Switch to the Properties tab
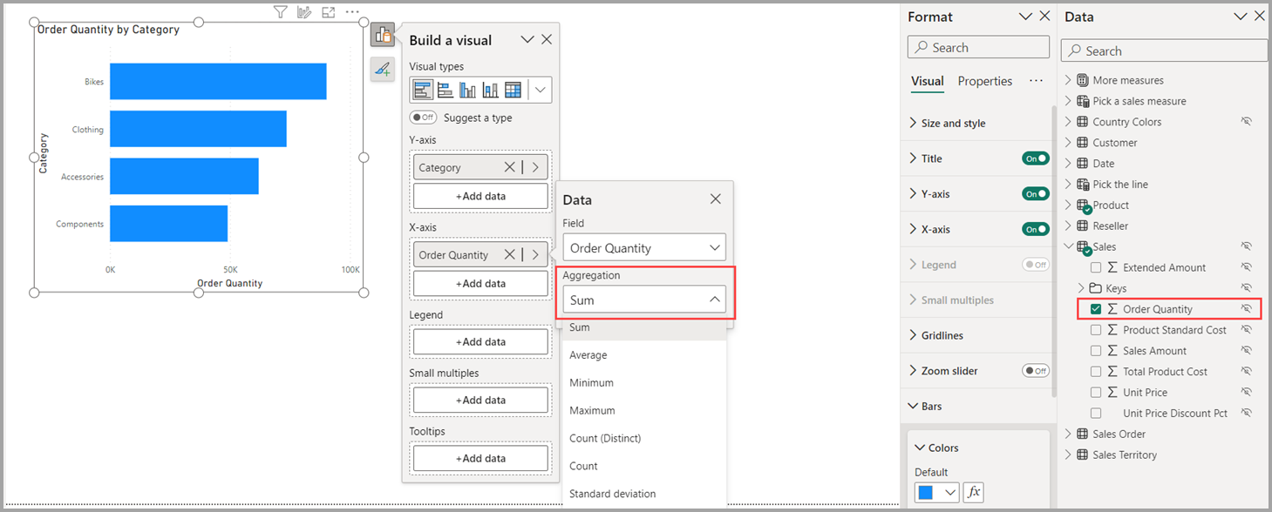This screenshot has height=512, width=1272. point(985,81)
